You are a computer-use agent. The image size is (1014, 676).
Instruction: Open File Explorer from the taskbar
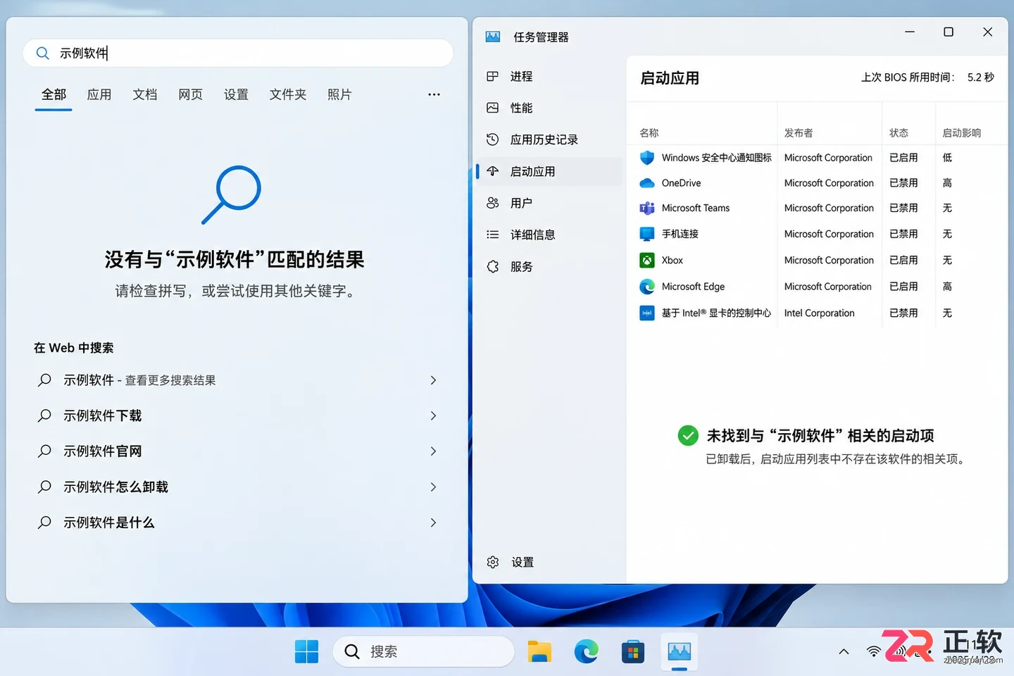pyautogui.click(x=539, y=652)
